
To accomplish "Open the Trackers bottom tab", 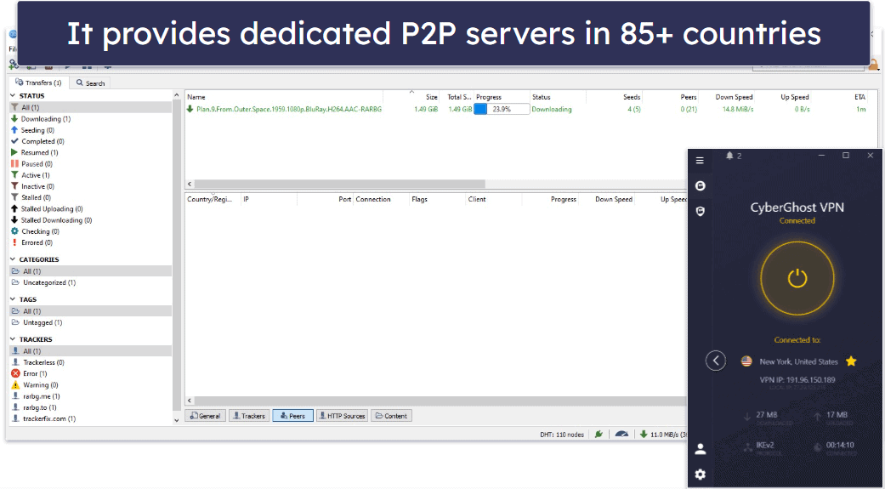I will click(x=249, y=416).
